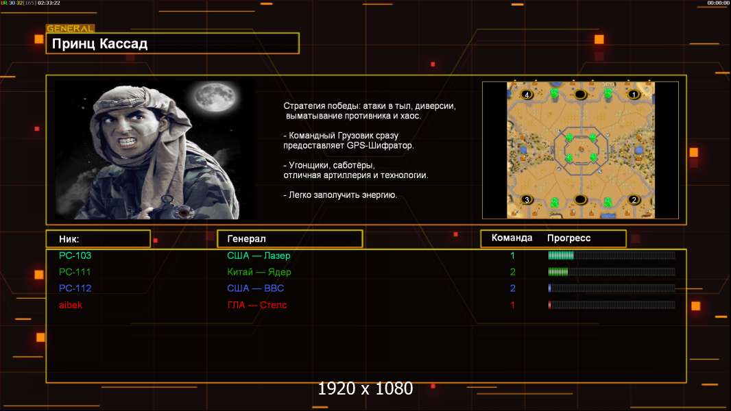Click the 'Команда' column header
This screenshot has height=411, width=731.
pyautogui.click(x=512, y=238)
